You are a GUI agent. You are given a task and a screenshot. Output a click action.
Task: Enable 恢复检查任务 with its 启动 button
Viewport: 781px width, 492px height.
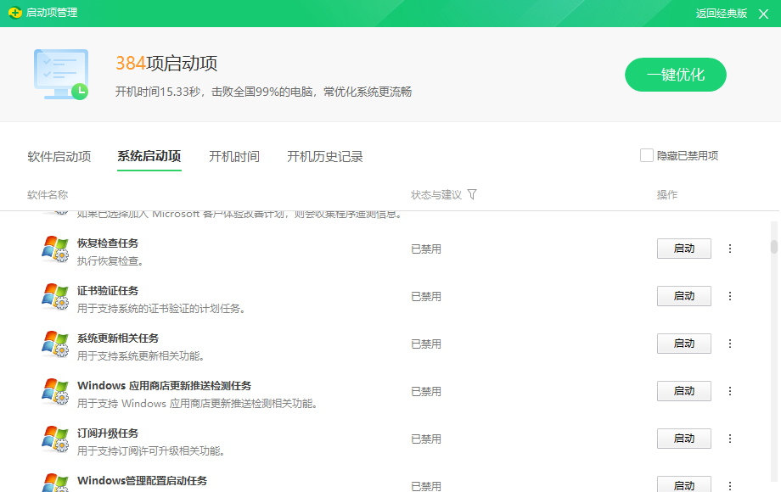point(683,249)
